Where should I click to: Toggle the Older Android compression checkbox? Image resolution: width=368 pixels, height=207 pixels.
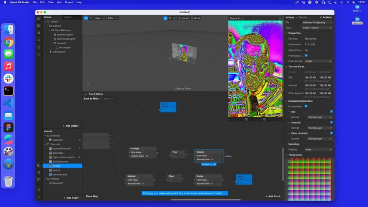(332, 133)
